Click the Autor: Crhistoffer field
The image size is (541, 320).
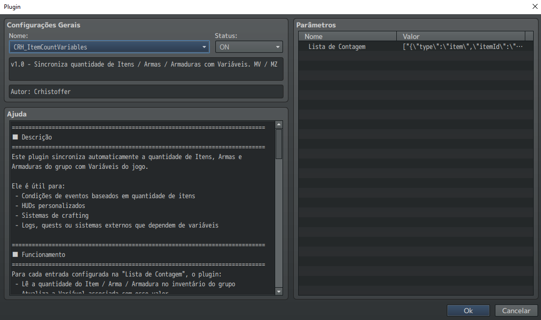tap(146, 91)
